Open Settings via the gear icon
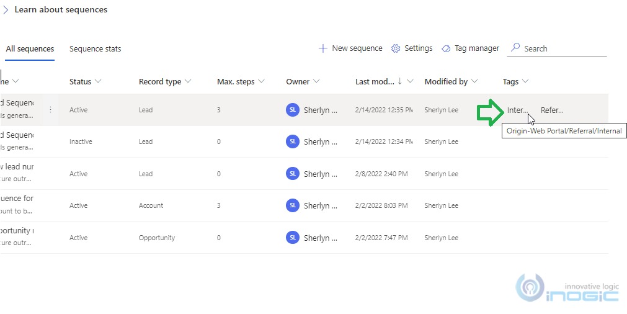The height and width of the screenshot is (314, 627). (396, 48)
